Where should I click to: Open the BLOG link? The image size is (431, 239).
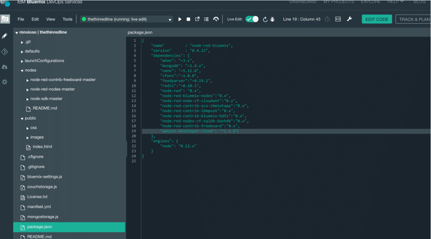(420, 2)
